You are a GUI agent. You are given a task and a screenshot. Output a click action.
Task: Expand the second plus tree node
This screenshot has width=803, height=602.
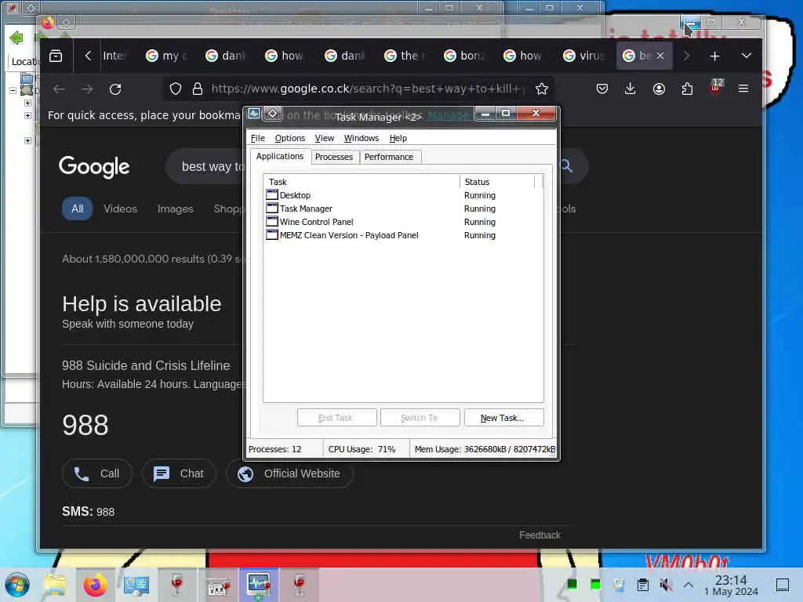point(27,116)
